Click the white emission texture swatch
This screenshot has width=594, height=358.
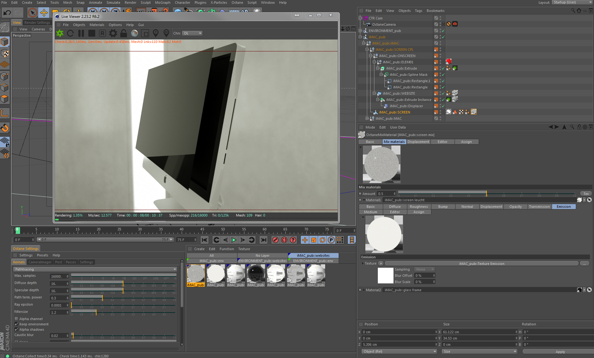tap(385, 275)
